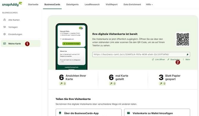Choose Visitenkarte zu Wallet hinzufügen card
Image resolution: width=199 pixels, height=116 pixels.
pyautogui.click(x=157, y=112)
